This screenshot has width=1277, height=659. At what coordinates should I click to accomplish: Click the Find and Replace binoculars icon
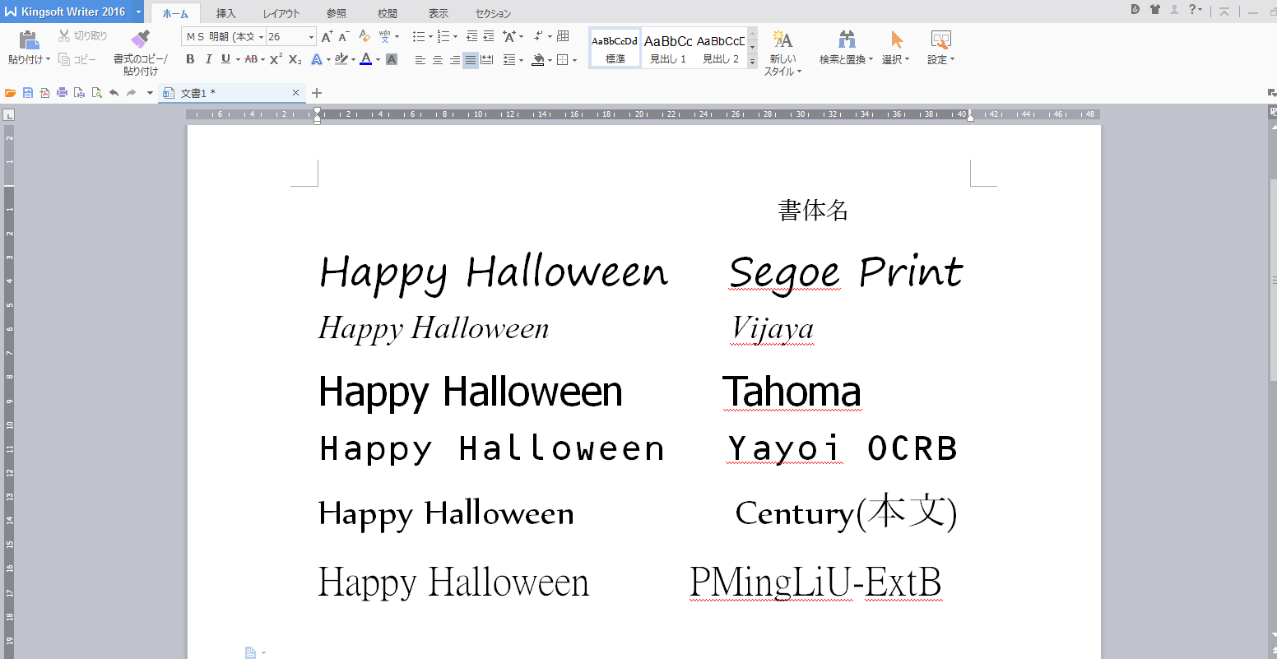(847, 39)
